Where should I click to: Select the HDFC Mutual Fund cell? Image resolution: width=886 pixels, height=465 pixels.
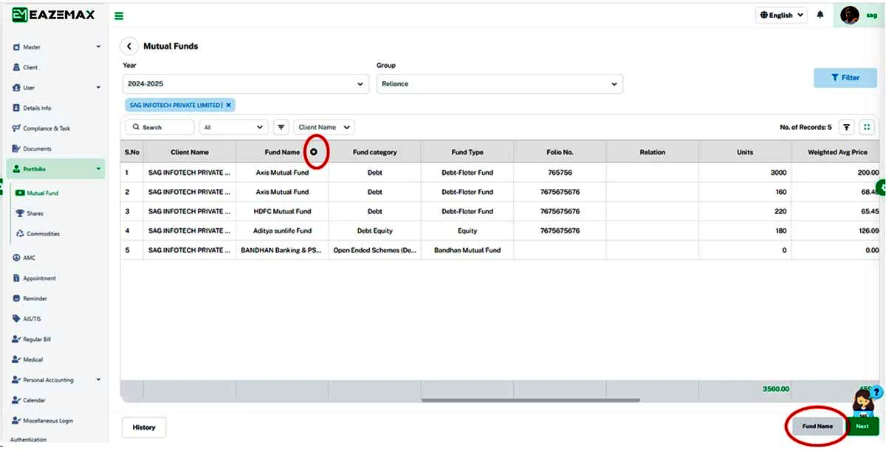(282, 211)
